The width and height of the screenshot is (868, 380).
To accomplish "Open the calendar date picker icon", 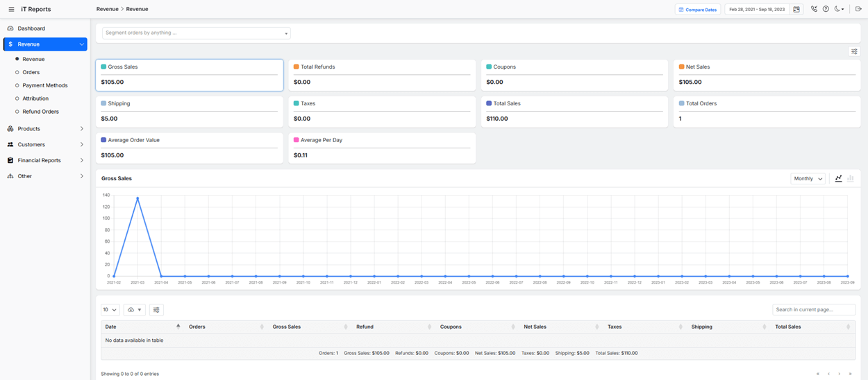I will tap(796, 9).
